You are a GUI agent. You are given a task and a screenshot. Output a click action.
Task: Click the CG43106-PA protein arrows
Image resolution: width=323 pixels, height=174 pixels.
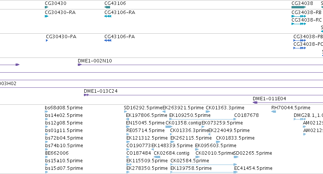coord(108,40)
